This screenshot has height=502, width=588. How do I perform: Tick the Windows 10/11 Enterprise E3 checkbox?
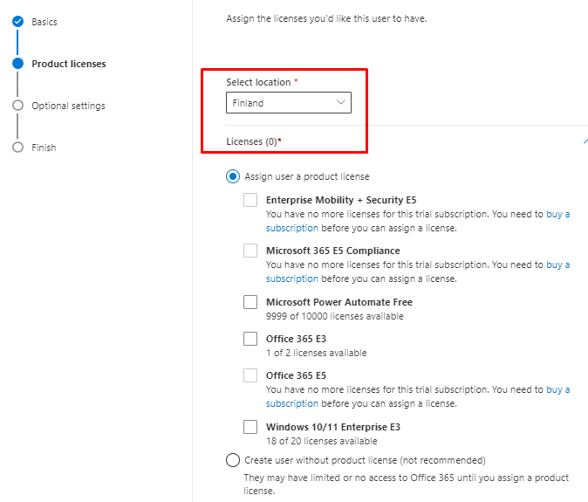[x=250, y=427]
